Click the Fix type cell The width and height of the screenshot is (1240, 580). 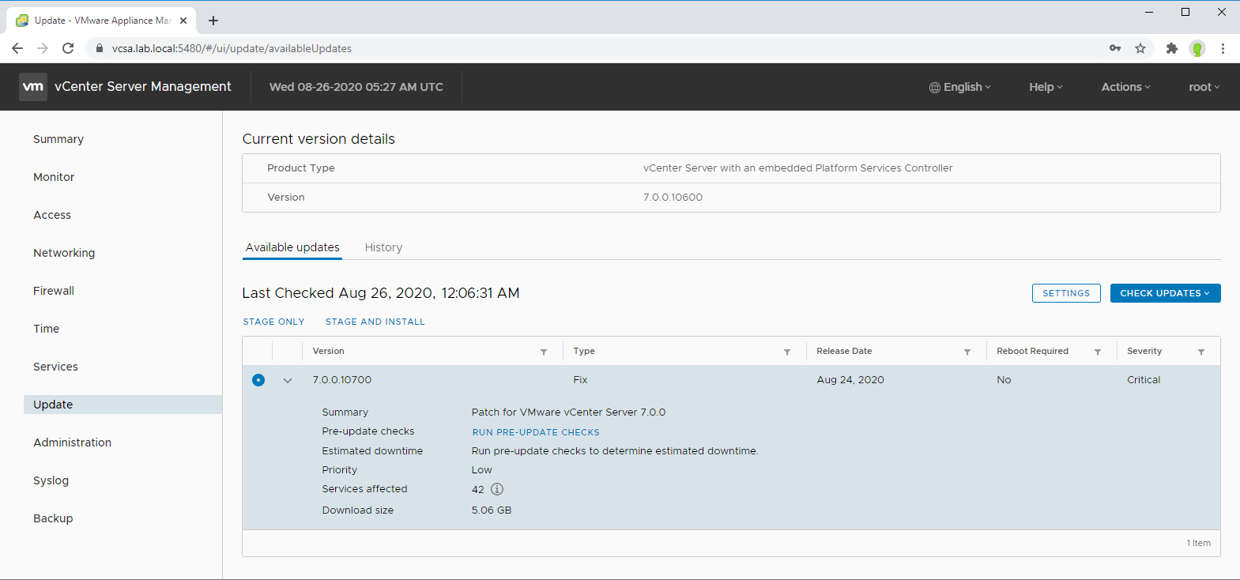580,380
